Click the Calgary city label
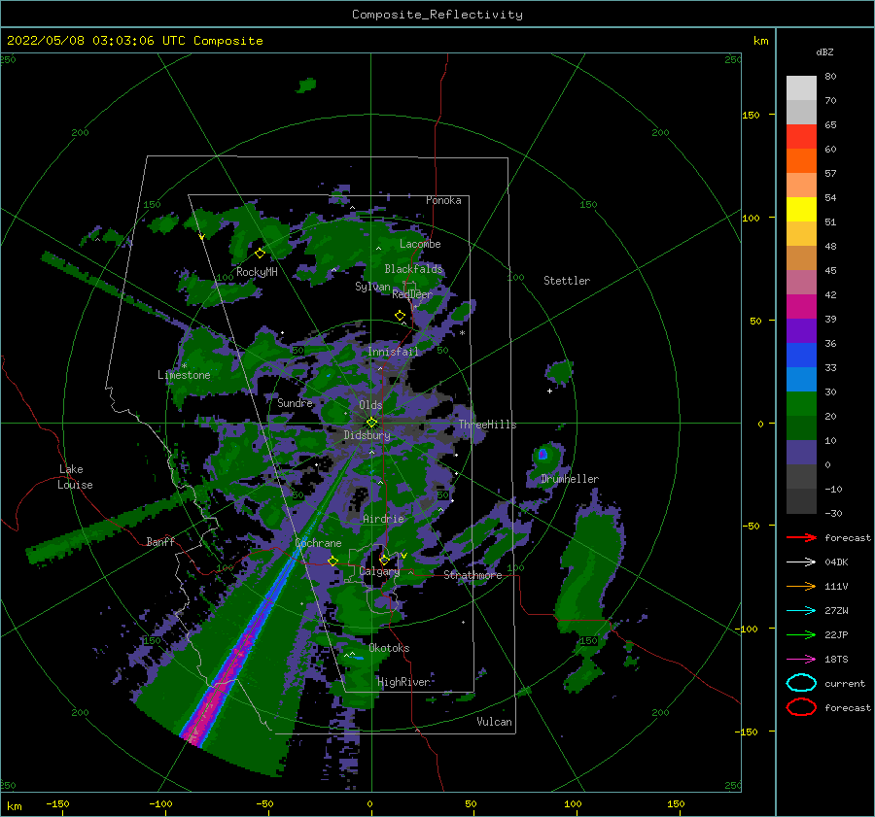The height and width of the screenshot is (817, 875). click(x=379, y=571)
